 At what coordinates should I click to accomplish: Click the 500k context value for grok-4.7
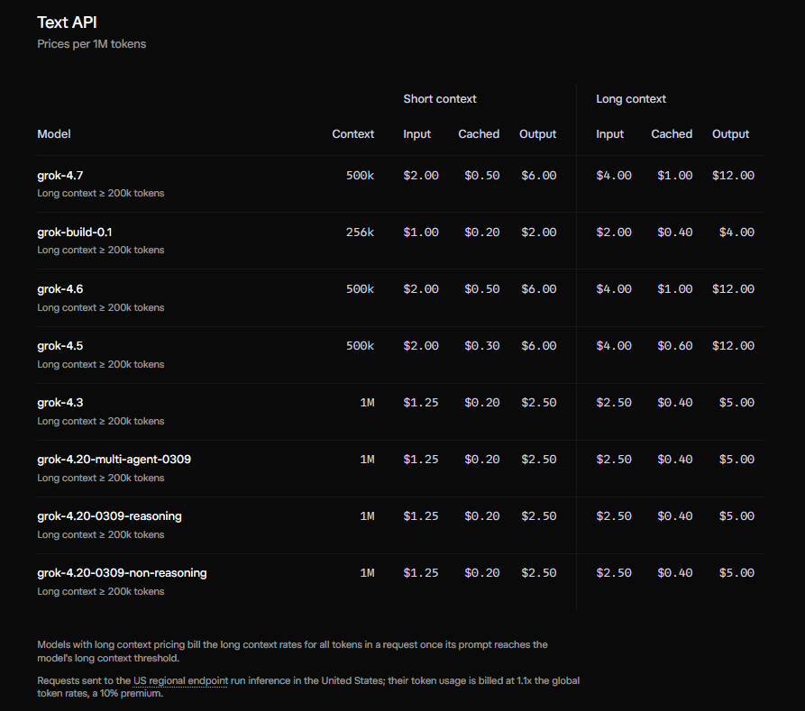pos(360,176)
